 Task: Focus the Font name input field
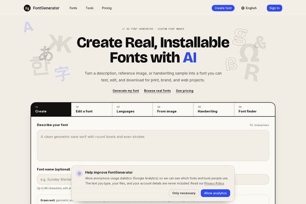pos(153,179)
